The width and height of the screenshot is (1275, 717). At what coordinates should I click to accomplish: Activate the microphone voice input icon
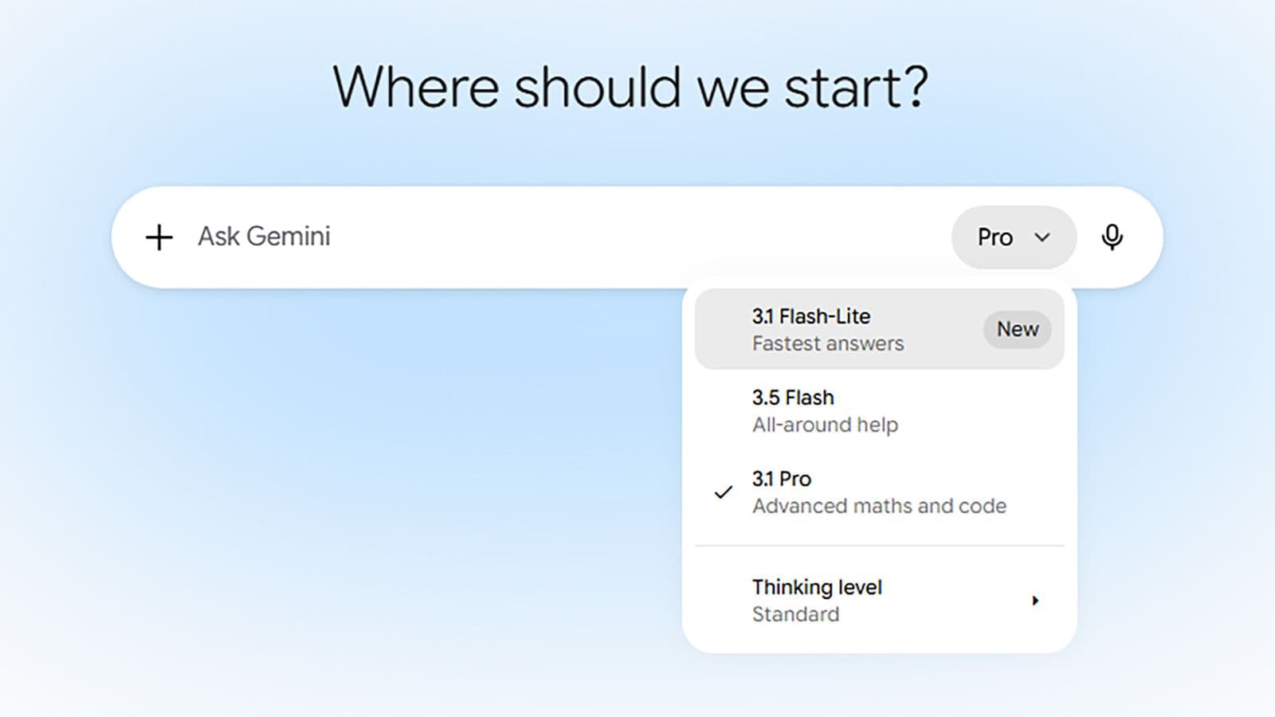pos(1112,237)
